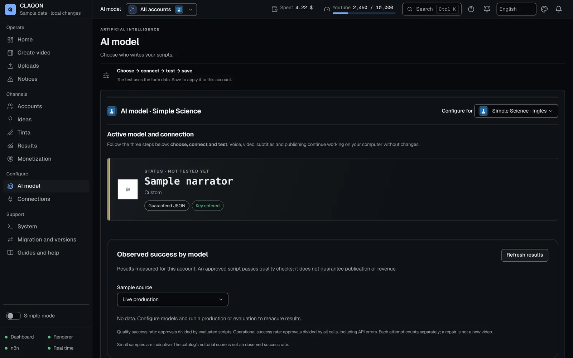Open Connections settings

tap(46, 199)
